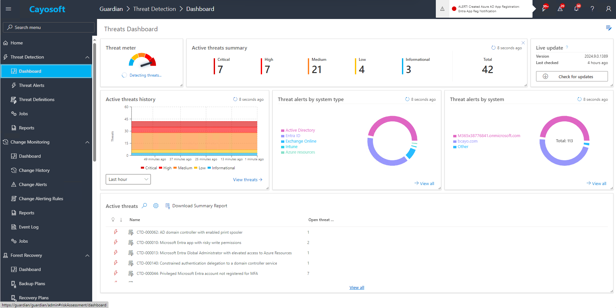616x308 pixels.
Task: Refresh Threat alerts by system type widget
Action: tap(407, 99)
